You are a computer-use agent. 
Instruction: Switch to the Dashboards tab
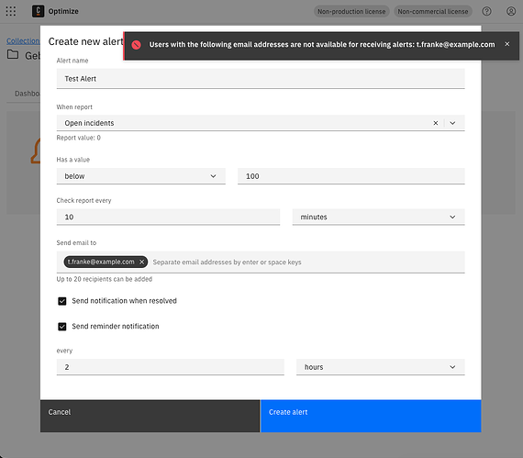pyautogui.click(x=27, y=94)
